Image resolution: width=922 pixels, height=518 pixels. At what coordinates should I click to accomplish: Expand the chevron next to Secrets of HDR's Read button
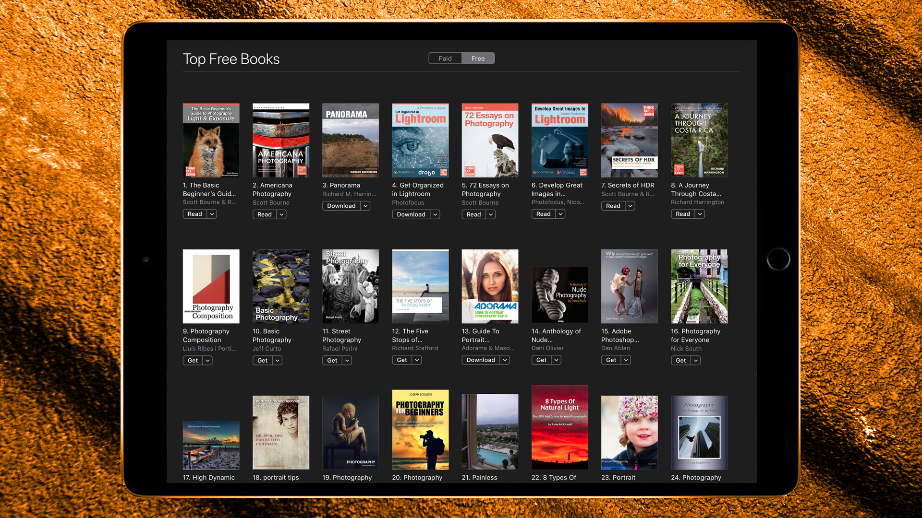(x=630, y=205)
